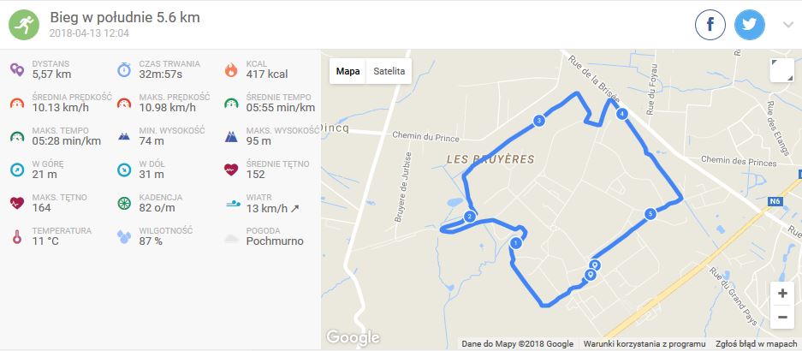Image resolution: width=802 pixels, height=351 pixels.
Task: Click the green running activity icon
Action: coord(25,25)
